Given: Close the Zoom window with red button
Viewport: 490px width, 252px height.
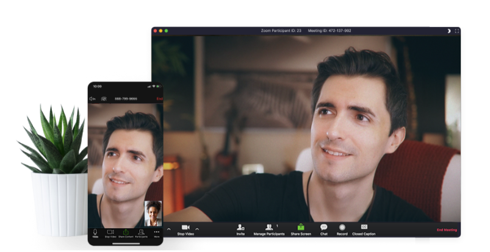Looking at the screenshot, I should point(156,31).
